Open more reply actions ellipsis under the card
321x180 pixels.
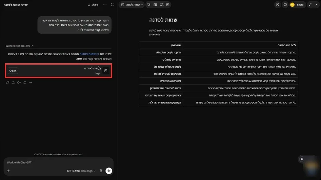pos(31,83)
